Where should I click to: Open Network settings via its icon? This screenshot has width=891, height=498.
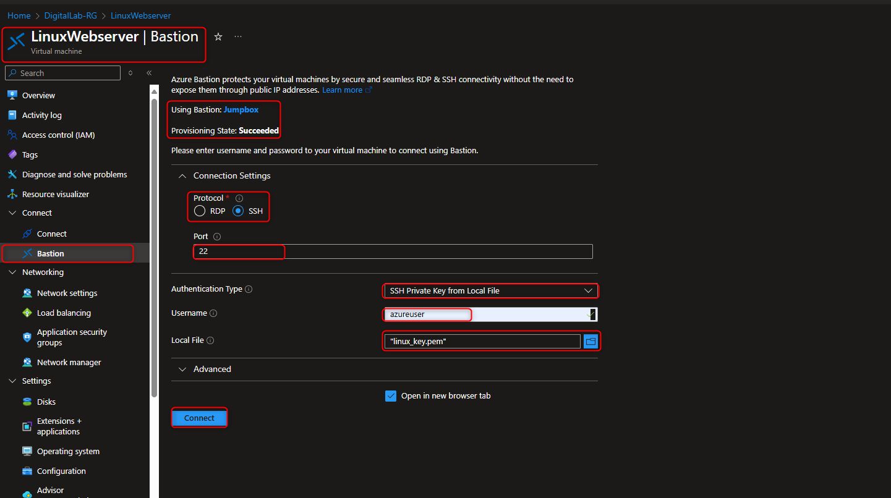27,292
